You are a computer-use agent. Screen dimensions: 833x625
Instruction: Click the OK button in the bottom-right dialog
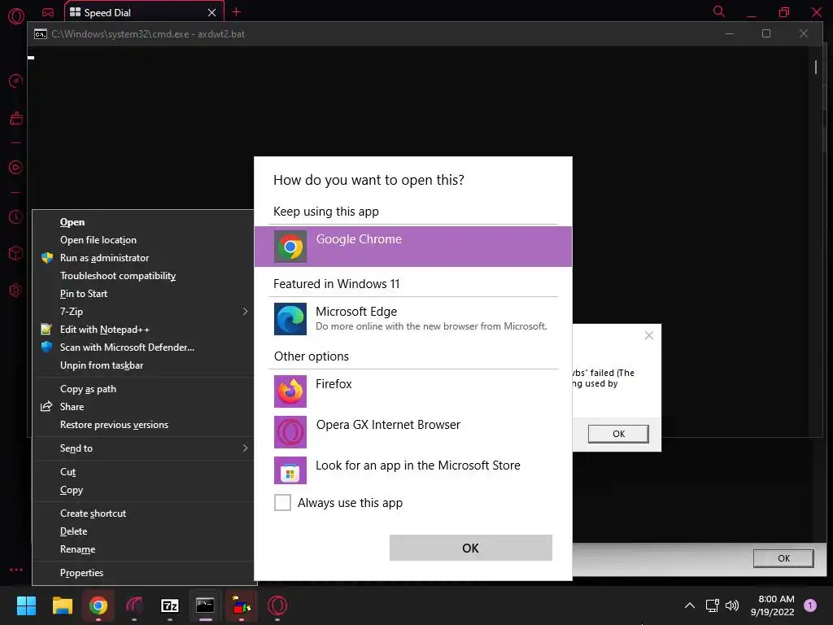coord(783,558)
